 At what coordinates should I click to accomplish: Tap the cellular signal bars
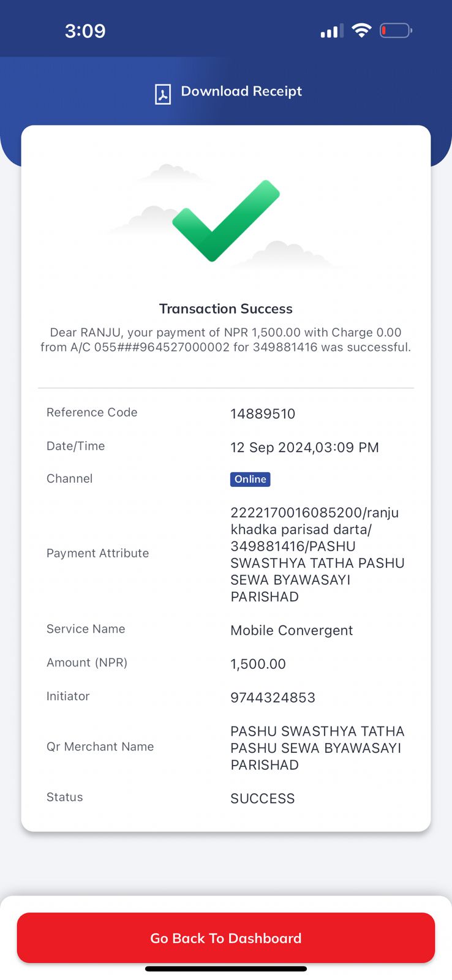(332, 31)
